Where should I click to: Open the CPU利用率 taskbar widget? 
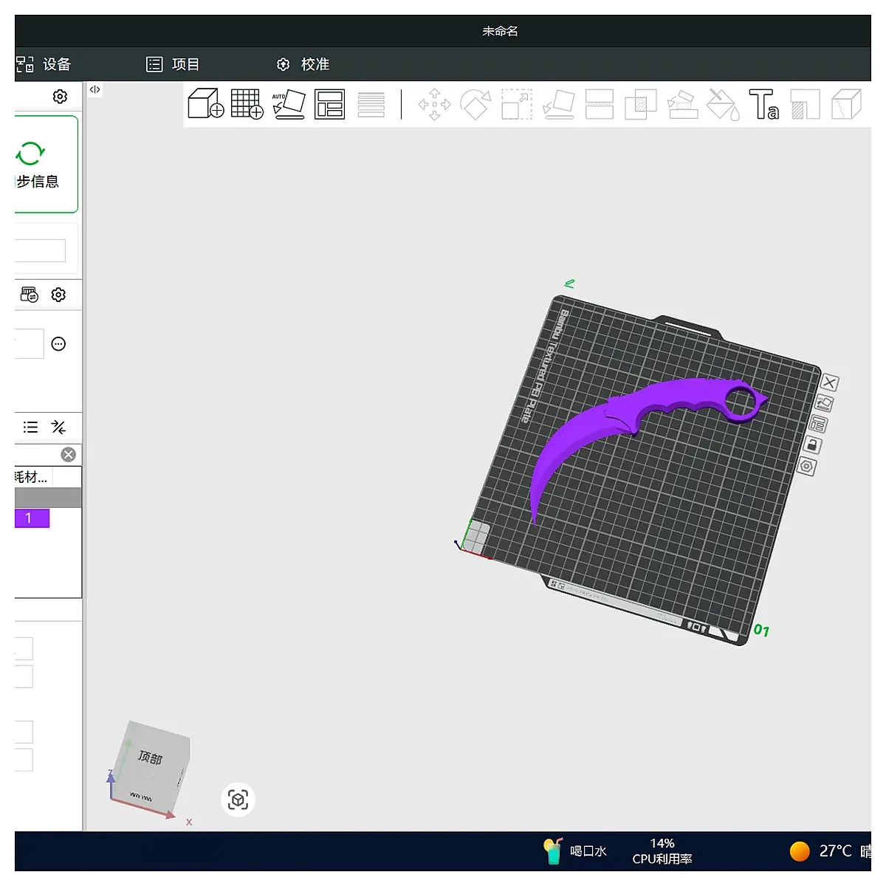click(x=662, y=851)
